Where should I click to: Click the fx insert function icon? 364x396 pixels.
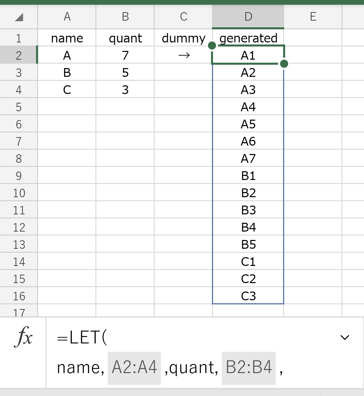(23, 337)
